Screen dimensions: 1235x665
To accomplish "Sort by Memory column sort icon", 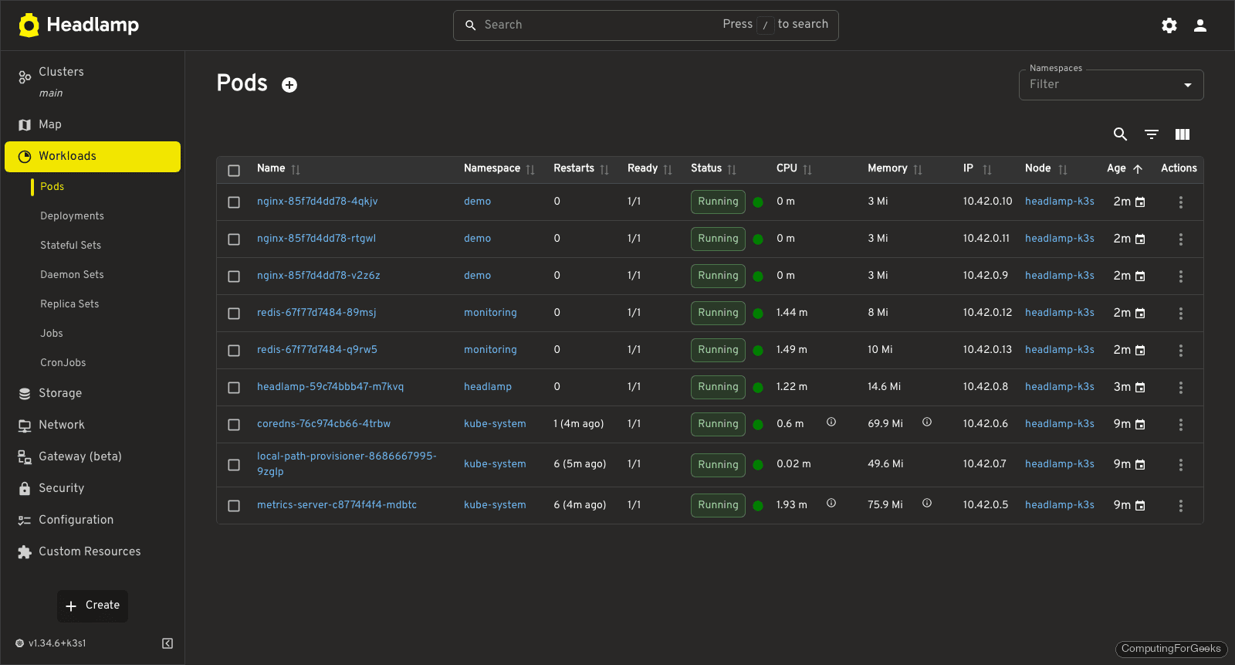I will click(x=918, y=170).
